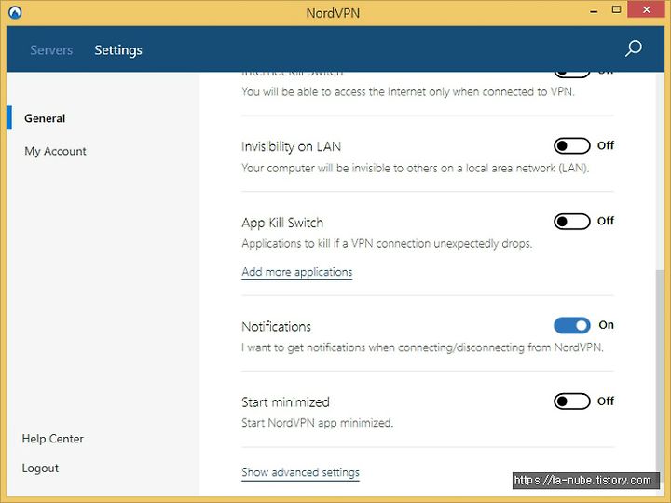671x503 pixels.
Task: Toggle the Invisibility on LAN switch
Action: [571, 146]
